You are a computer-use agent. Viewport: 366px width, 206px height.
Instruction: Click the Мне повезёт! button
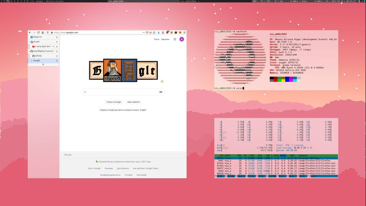[x=134, y=102]
